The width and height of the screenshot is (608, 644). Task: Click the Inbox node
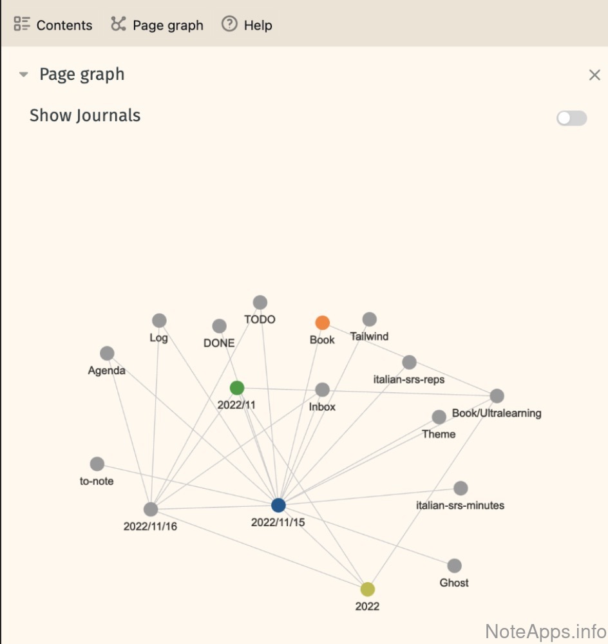click(x=323, y=390)
